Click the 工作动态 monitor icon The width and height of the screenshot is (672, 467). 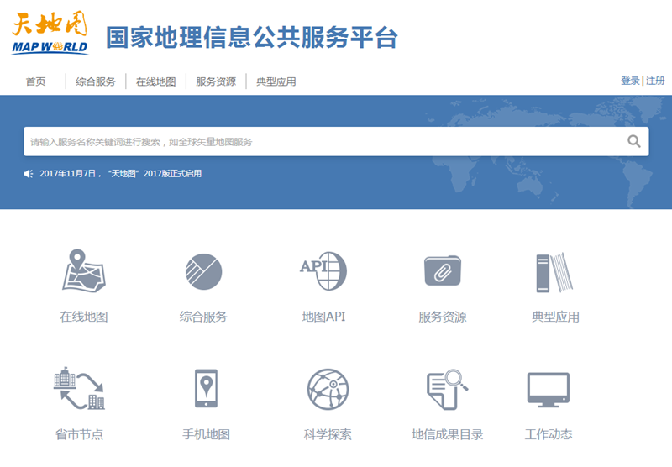point(549,390)
